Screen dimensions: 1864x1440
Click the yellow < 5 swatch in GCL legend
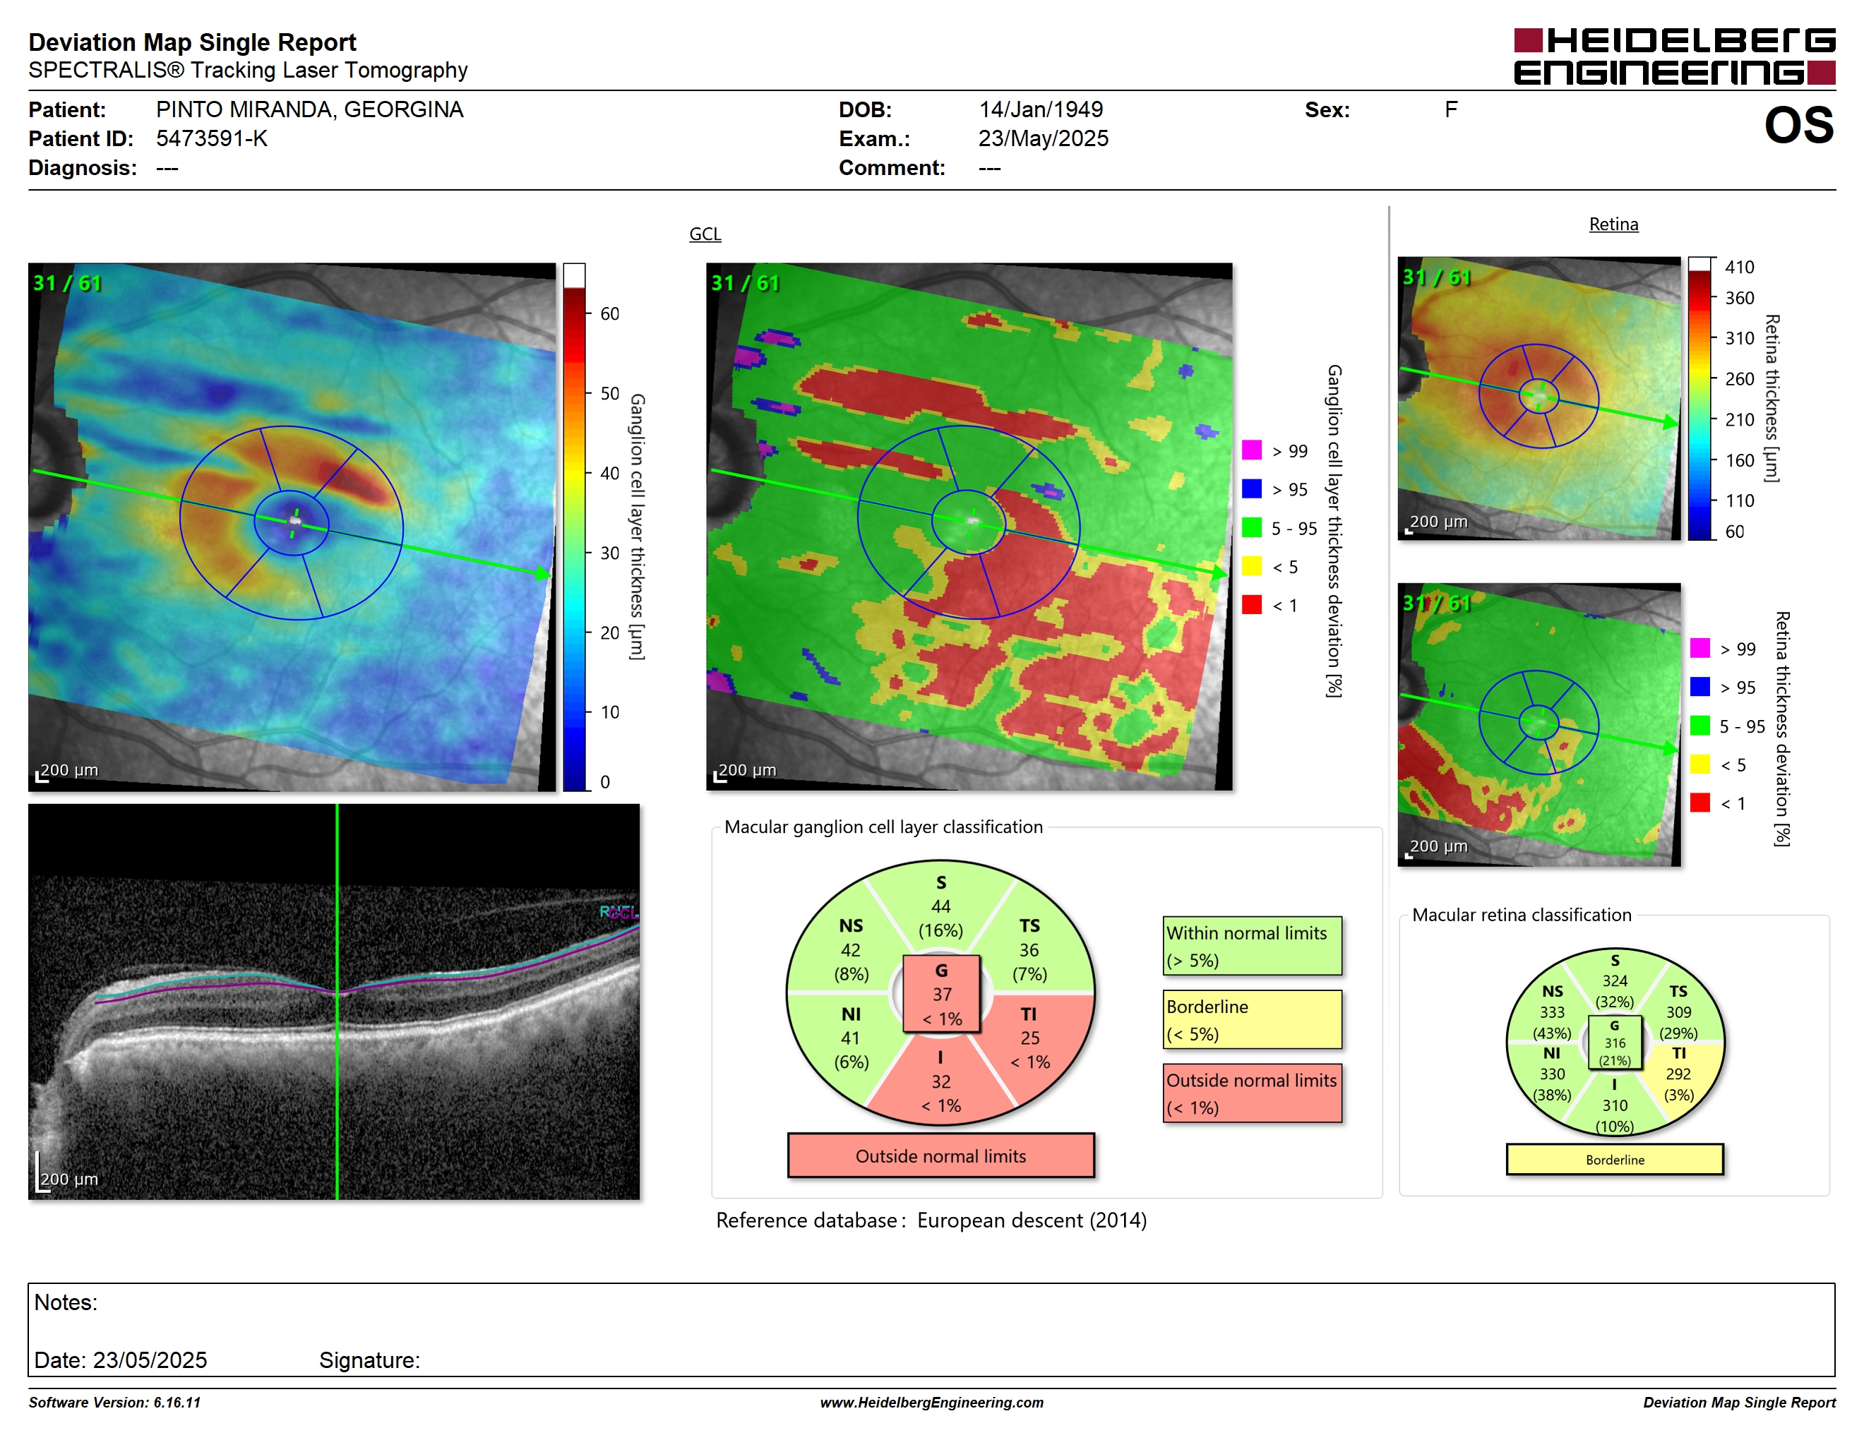(x=1251, y=566)
